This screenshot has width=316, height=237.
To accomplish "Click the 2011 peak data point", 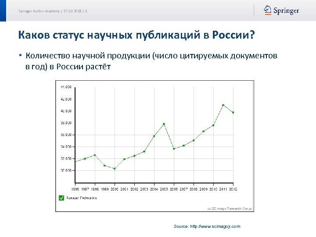I will point(223,105).
